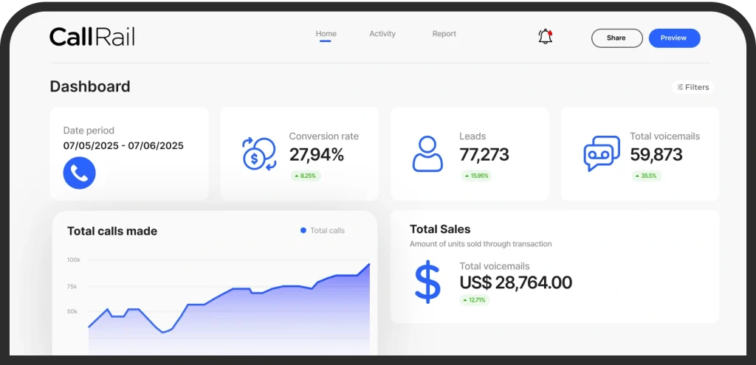
Task: Click the large dollar sign icon
Action: (x=427, y=282)
